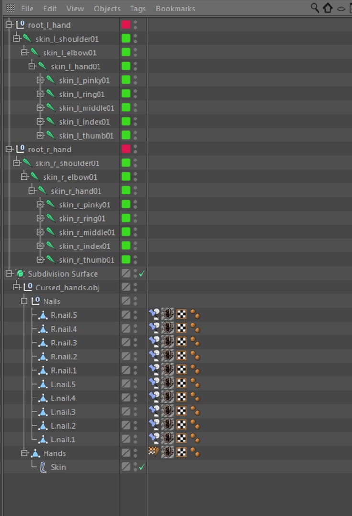Screen dimensions: 352x516
Task: Select UVW checker tag on R.nail.3
Action: click(181, 342)
